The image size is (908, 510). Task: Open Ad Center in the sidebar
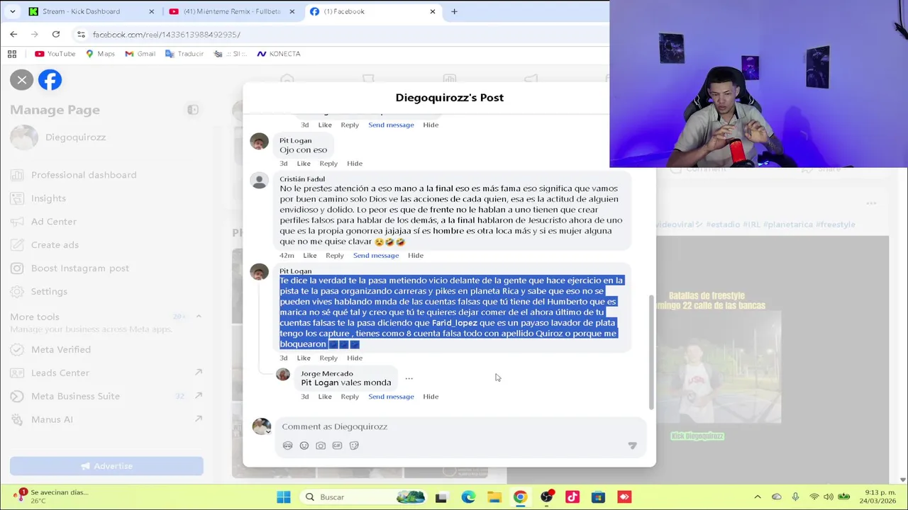[x=53, y=222]
